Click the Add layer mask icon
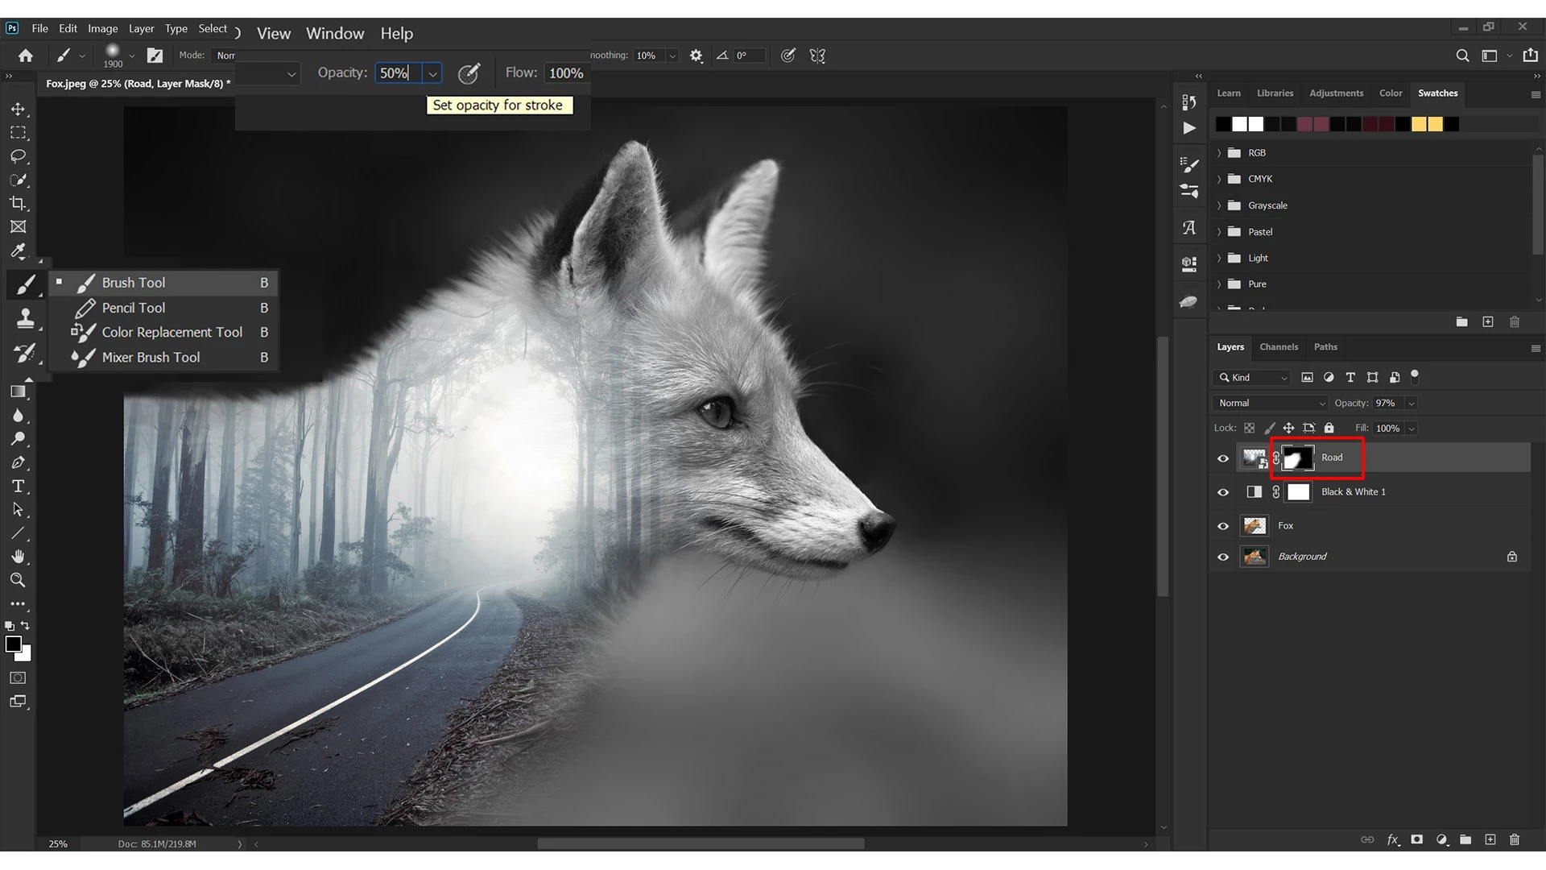The width and height of the screenshot is (1546, 870). [1417, 839]
